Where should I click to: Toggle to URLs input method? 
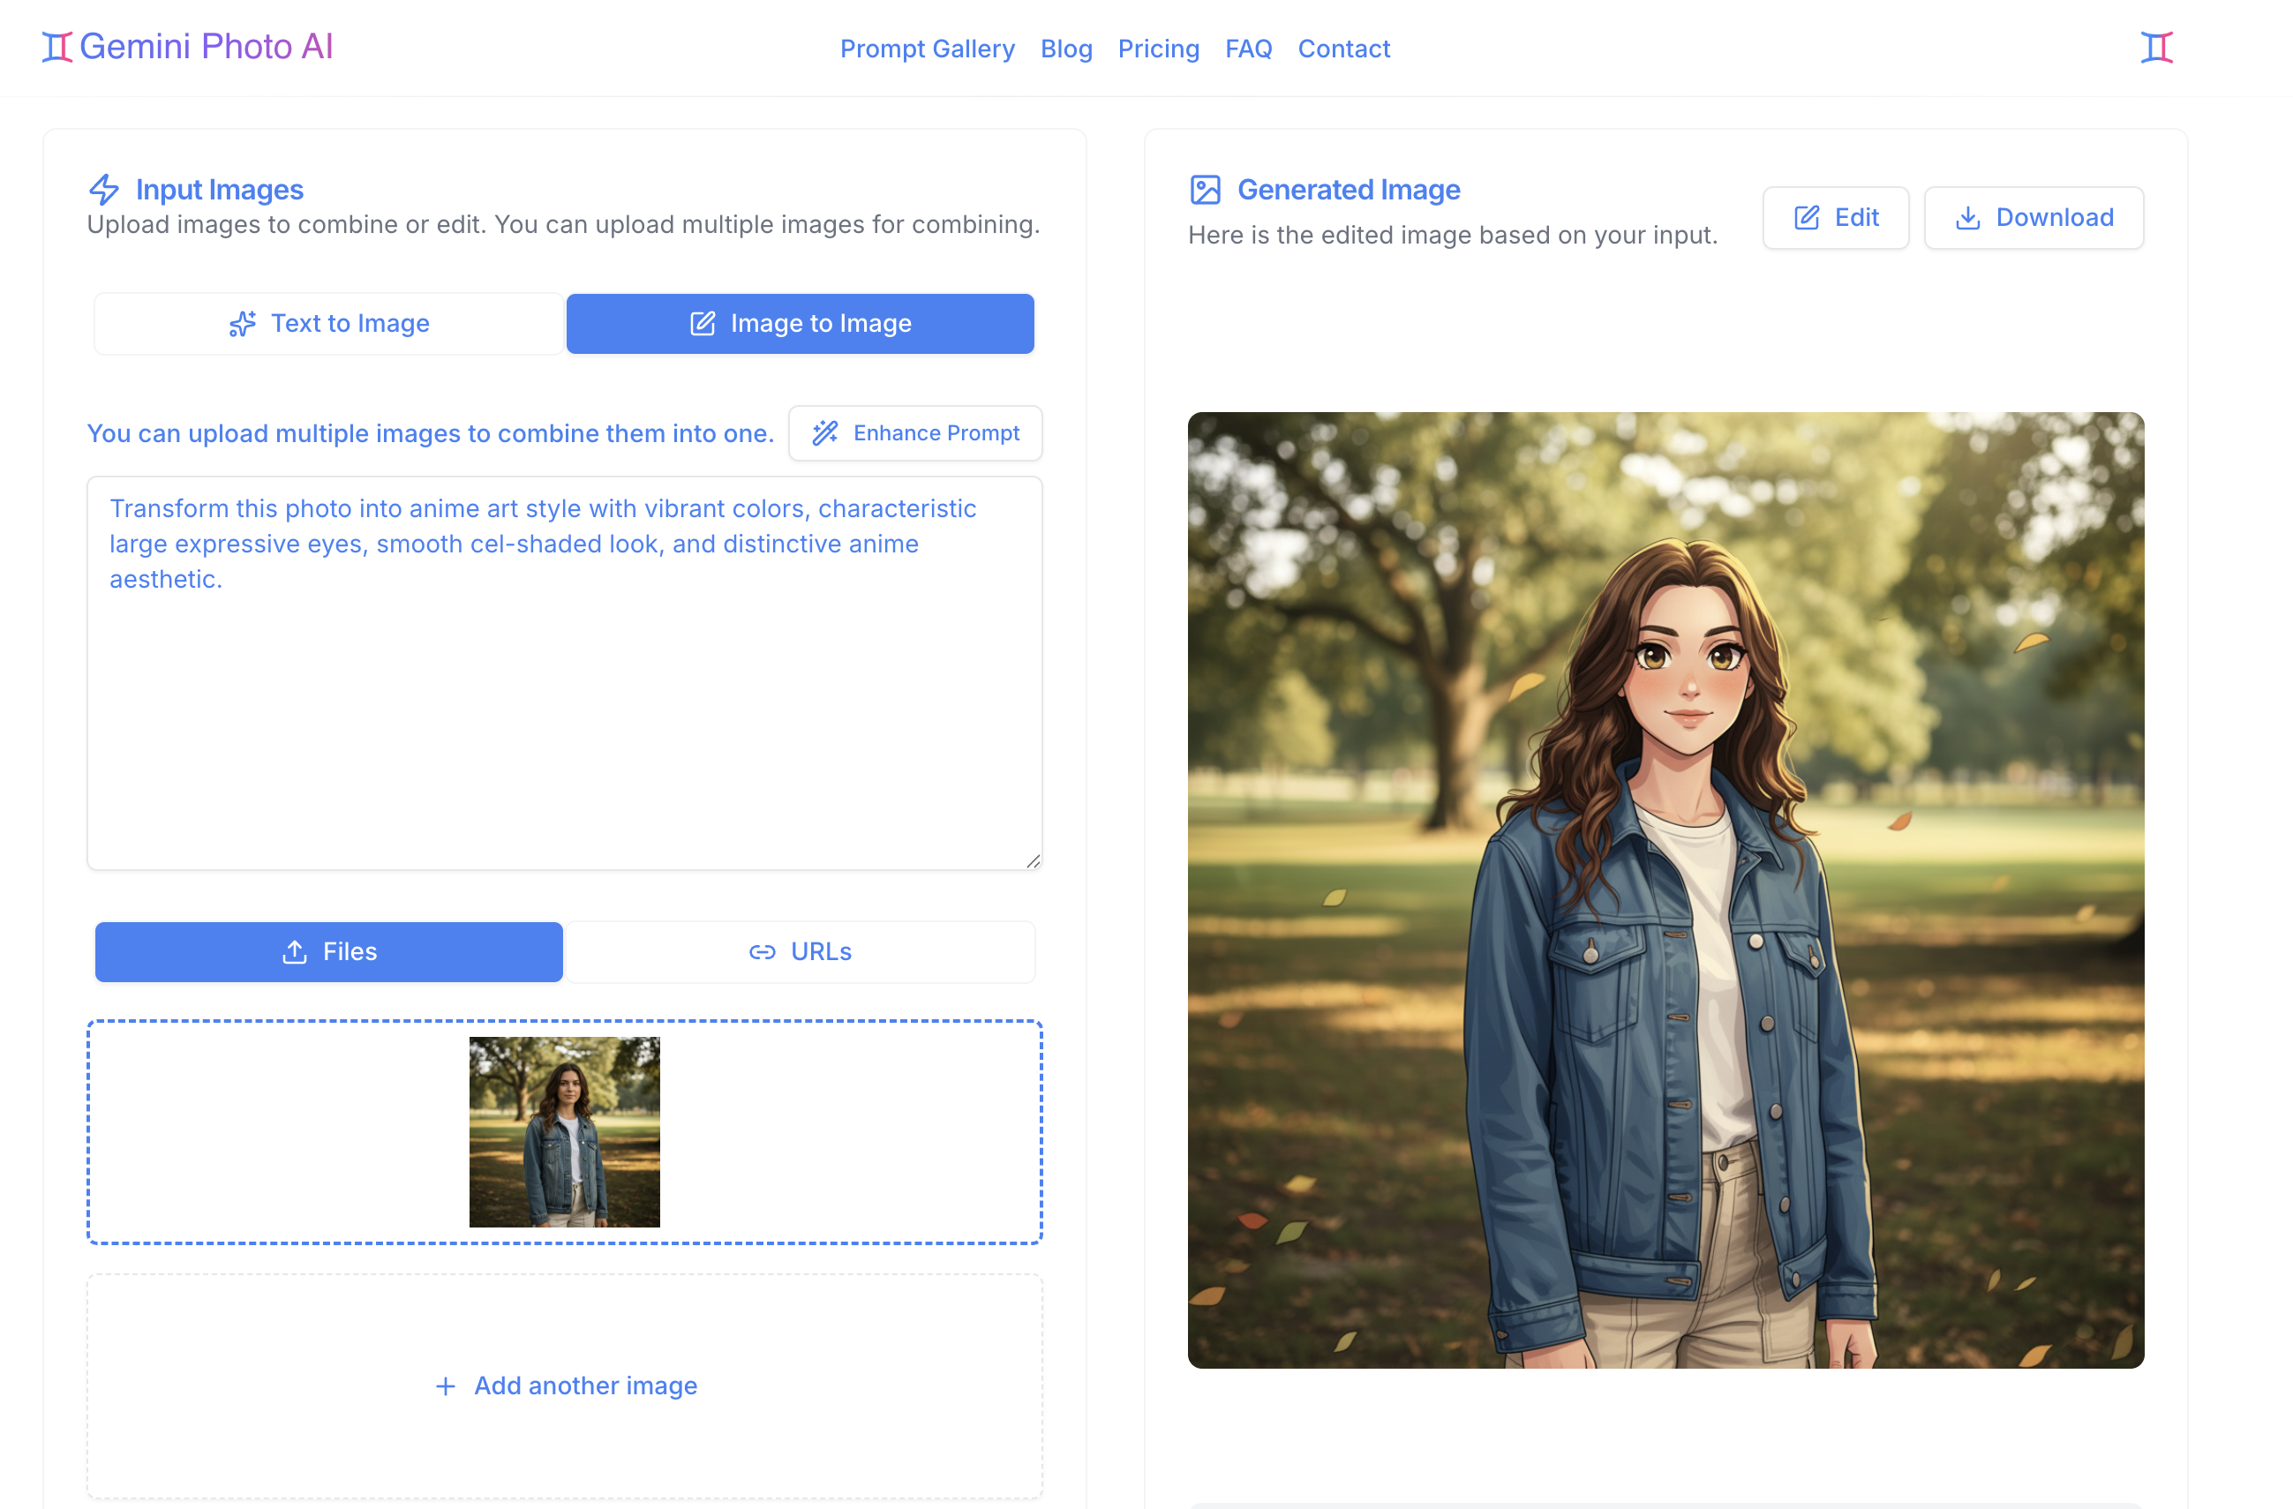pyautogui.click(x=800, y=951)
